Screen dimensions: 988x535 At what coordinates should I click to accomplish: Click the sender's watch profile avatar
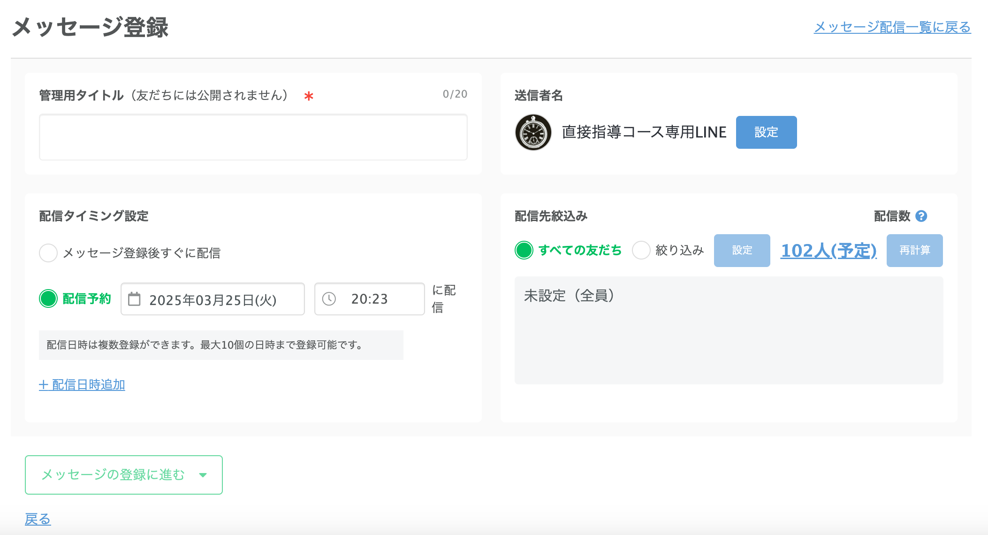click(533, 132)
